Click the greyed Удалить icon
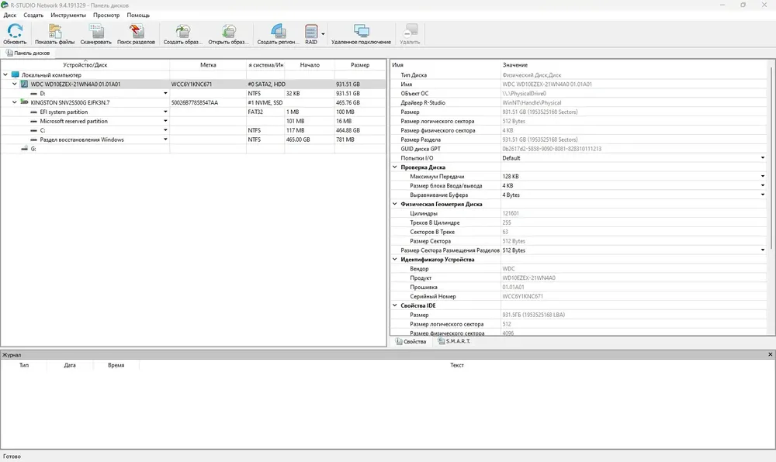Image resolution: width=776 pixels, height=462 pixels. (x=410, y=31)
